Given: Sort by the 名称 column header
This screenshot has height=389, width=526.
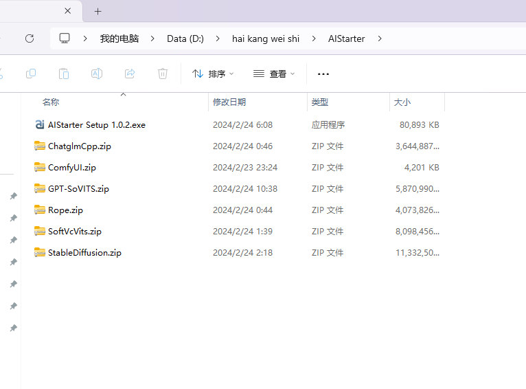Looking at the screenshot, I should (51, 102).
